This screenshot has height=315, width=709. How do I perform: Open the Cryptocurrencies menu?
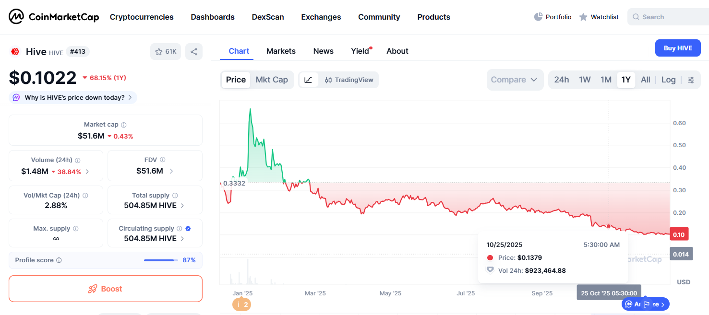coord(142,17)
